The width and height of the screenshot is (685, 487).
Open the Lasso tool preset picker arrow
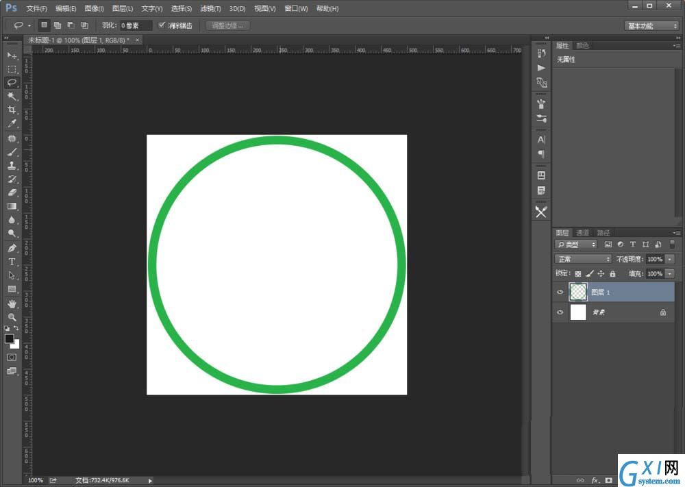point(29,25)
